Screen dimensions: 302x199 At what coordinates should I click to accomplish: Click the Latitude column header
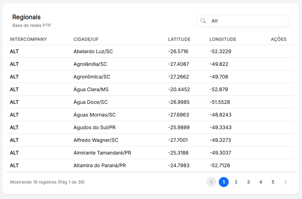(x=179, y=39)
